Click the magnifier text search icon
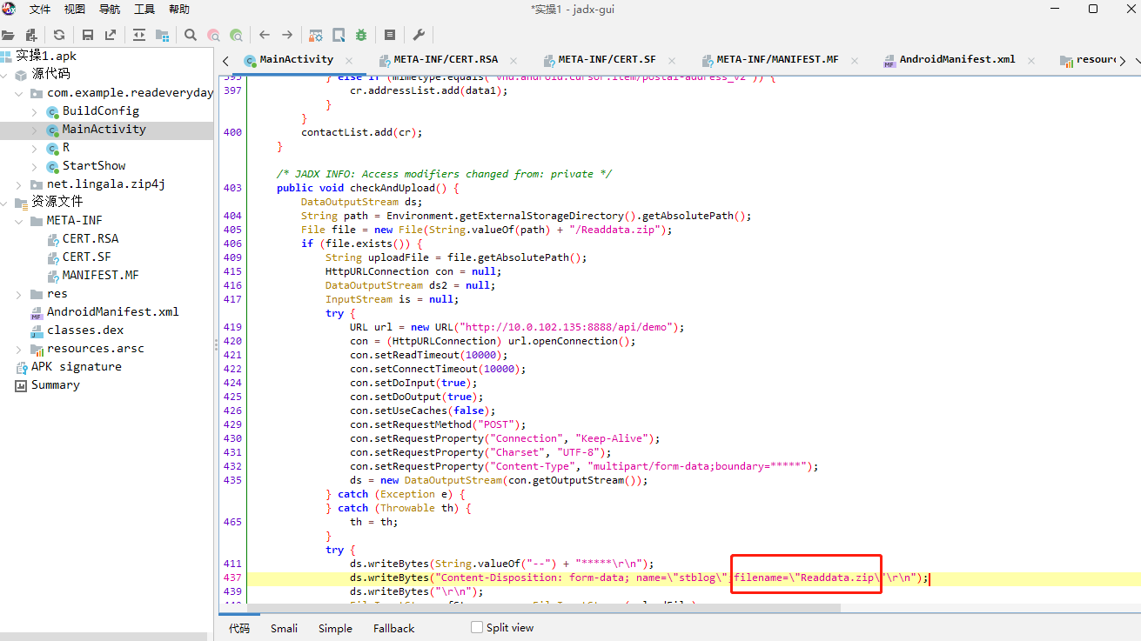 191,36
